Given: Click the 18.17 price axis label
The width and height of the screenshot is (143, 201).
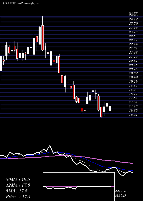Looking at the screenshot, I should click(133, 94).
